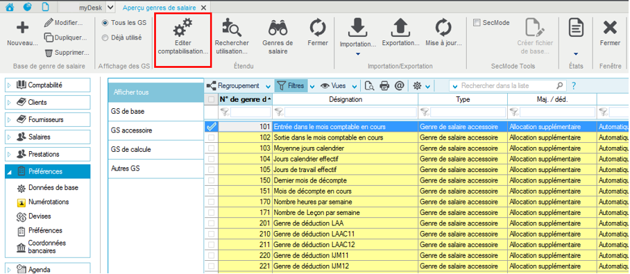The image size is (630, 274).
Task: Select GS de base category
Action: tap(156, 111)
